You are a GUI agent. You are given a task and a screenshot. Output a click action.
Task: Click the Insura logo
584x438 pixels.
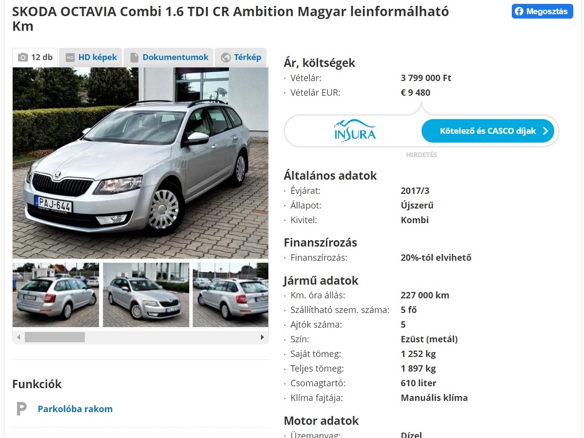point(355,131)
